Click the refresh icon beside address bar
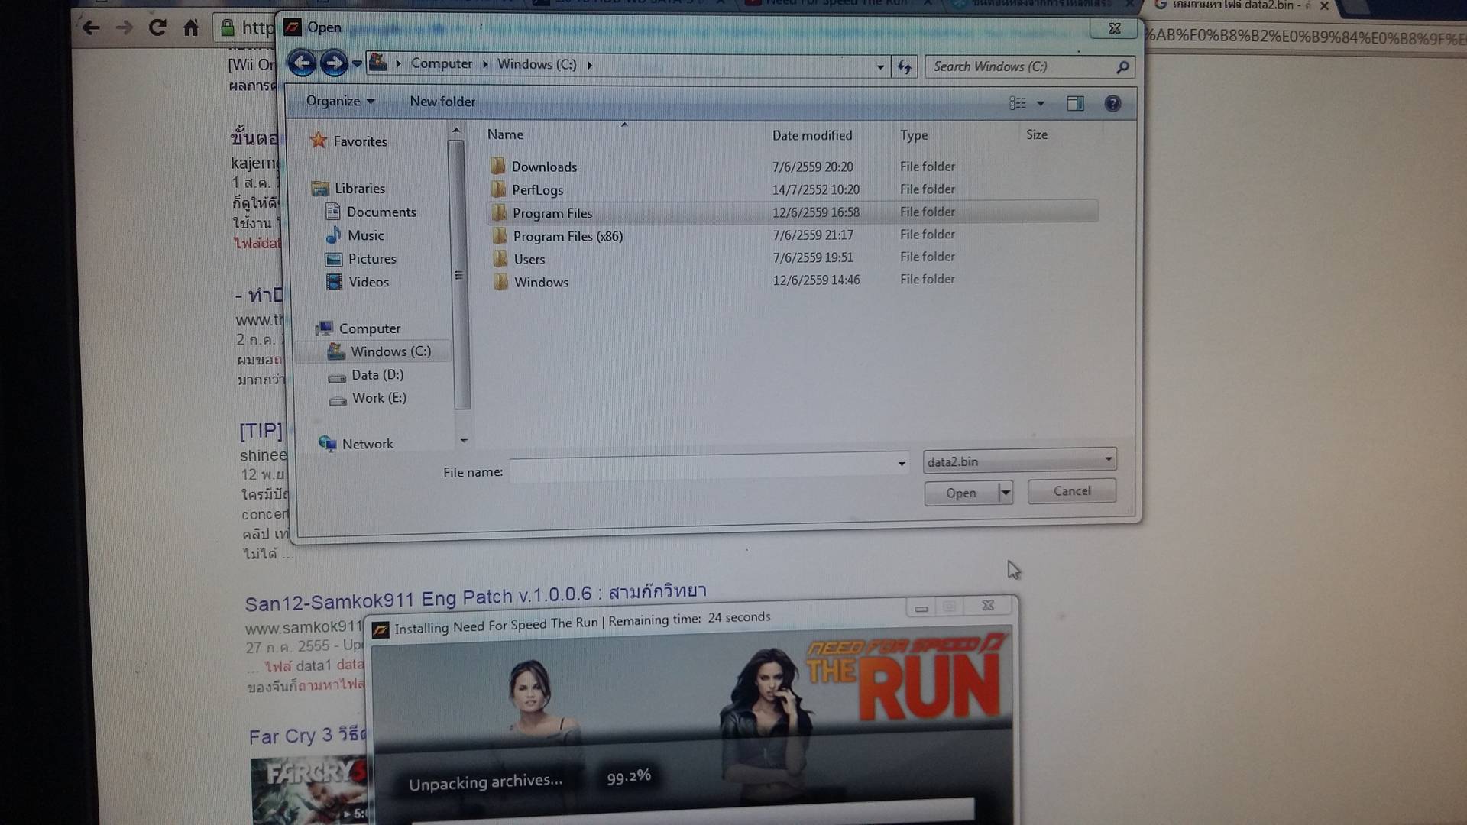1467x825 pixels. pyautogui.click(x=905, y=67)
